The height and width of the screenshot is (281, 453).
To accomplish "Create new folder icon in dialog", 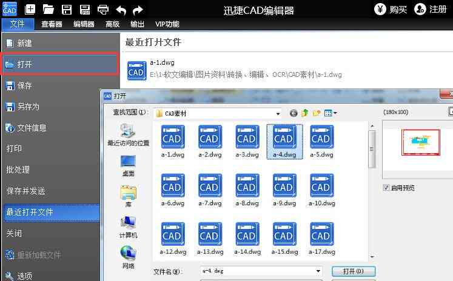I will [317, 113].
